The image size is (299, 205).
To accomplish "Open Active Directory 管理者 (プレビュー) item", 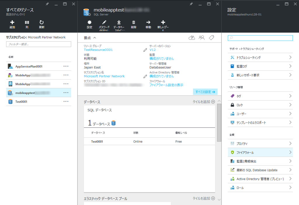I will pos(260,179).
